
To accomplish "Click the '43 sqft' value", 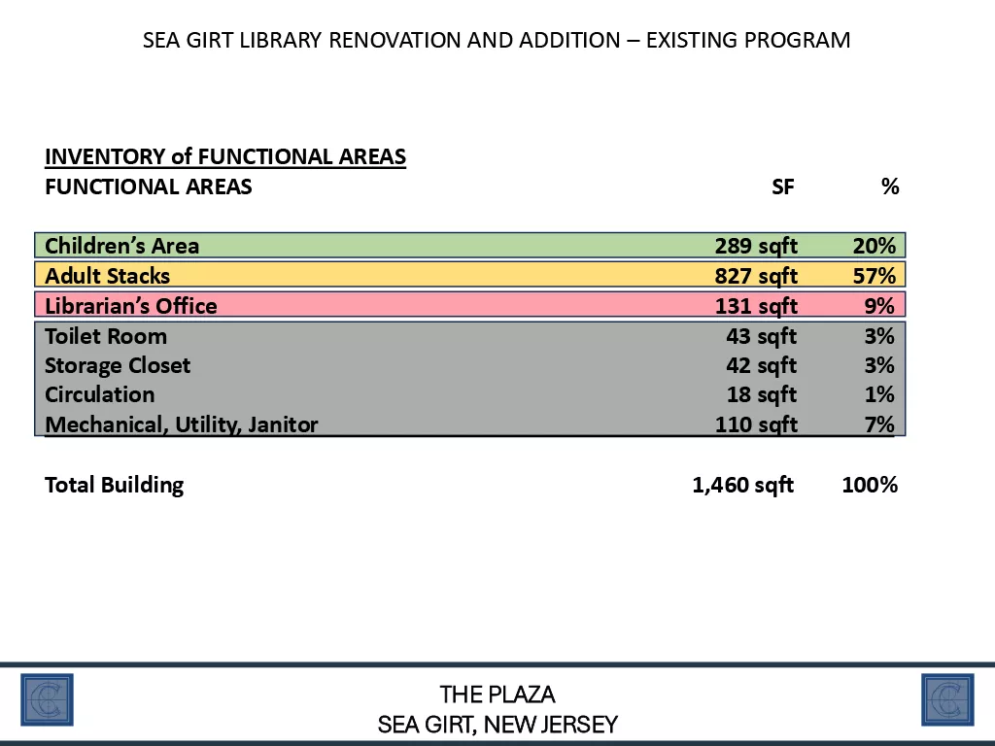I will tap(762, 335).
